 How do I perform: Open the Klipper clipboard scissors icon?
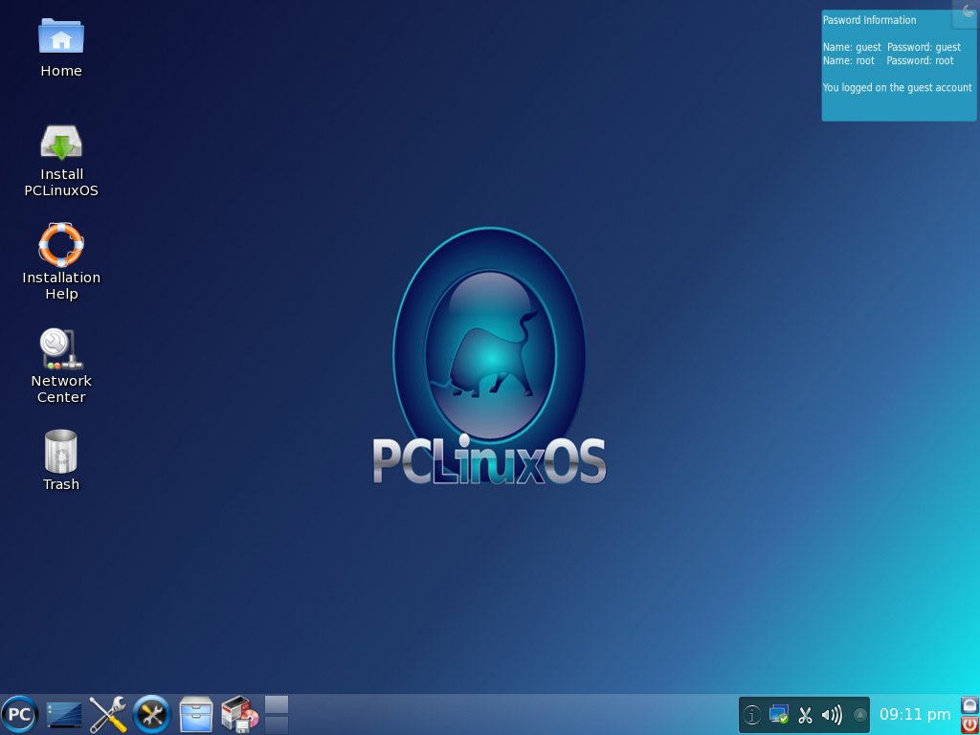click(805, 714)
